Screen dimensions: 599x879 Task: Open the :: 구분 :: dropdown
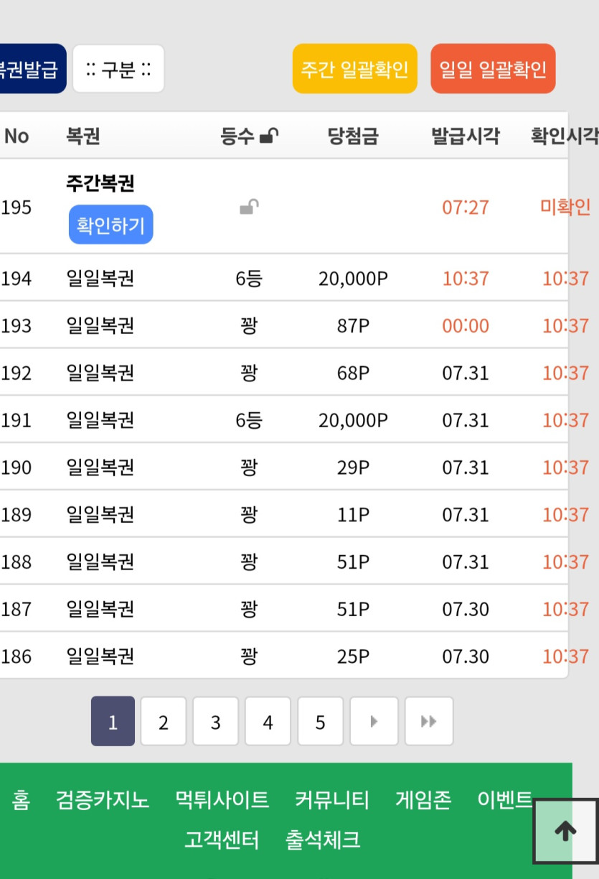pos(118,70)
